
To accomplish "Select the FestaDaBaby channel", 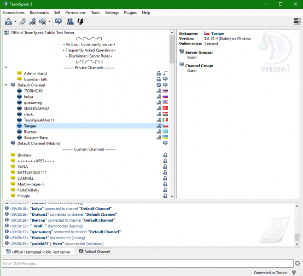I will click(x=28, y=190).
